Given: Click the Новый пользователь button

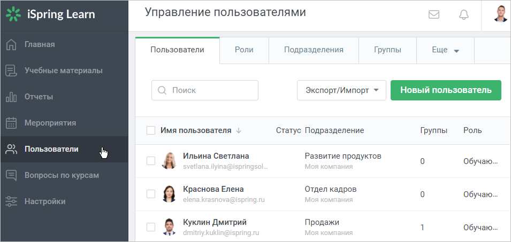Looking at the screenshot, I should pos(446,90).
